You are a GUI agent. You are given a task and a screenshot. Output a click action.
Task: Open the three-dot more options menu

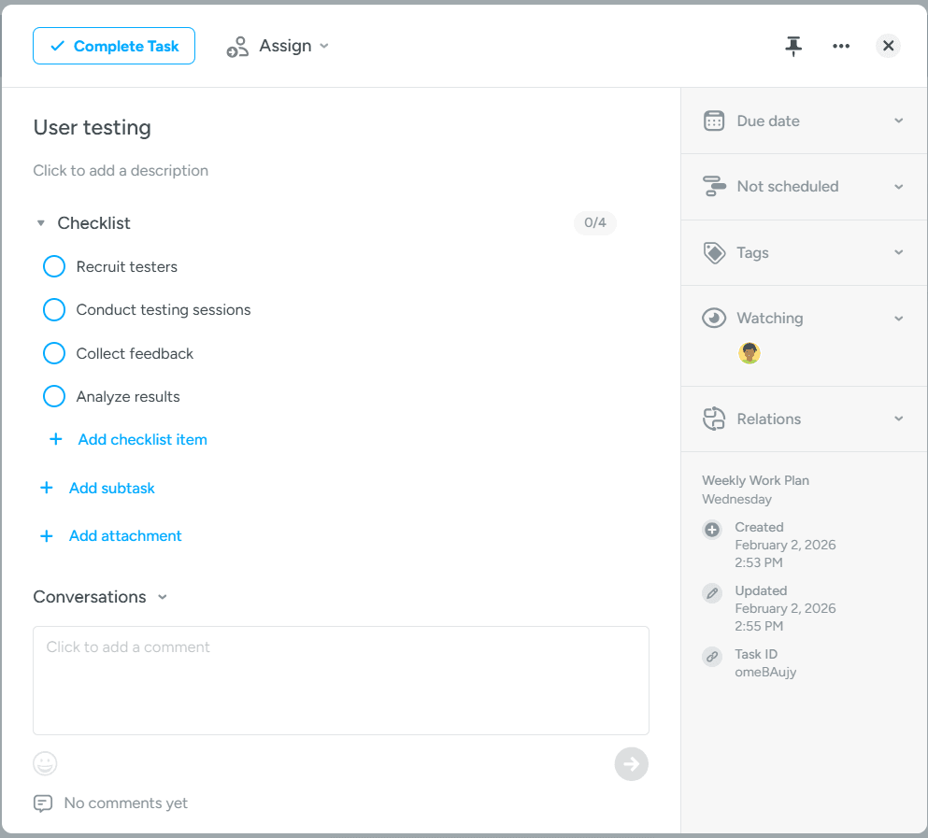pyautogui.click(x=841, y=46)
